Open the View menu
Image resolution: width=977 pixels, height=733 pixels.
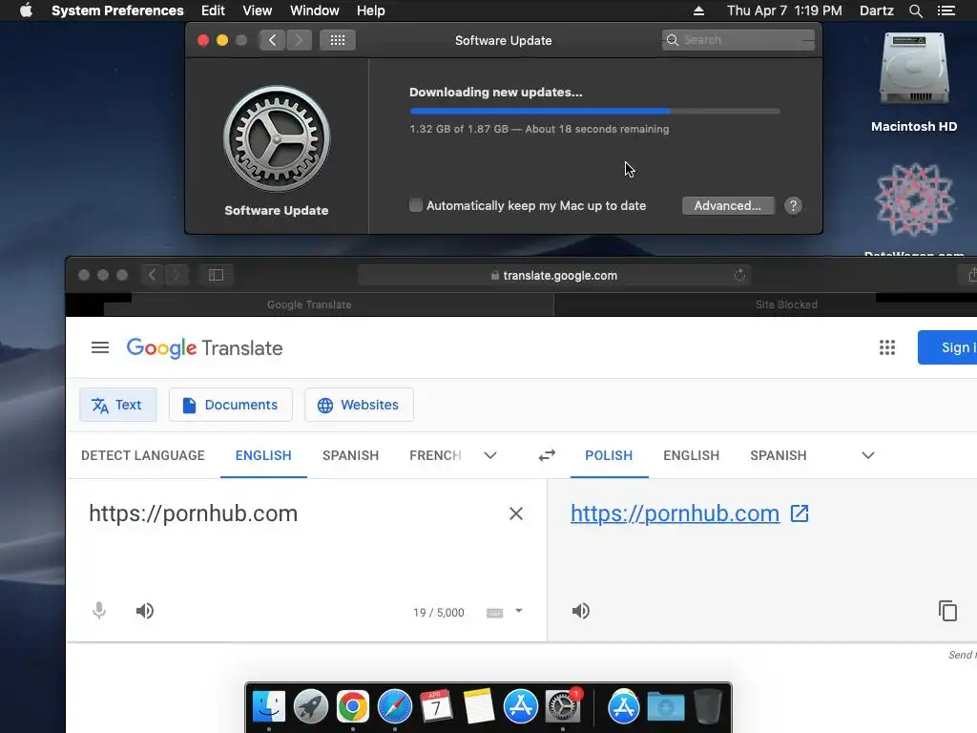[x=258, y=10]
